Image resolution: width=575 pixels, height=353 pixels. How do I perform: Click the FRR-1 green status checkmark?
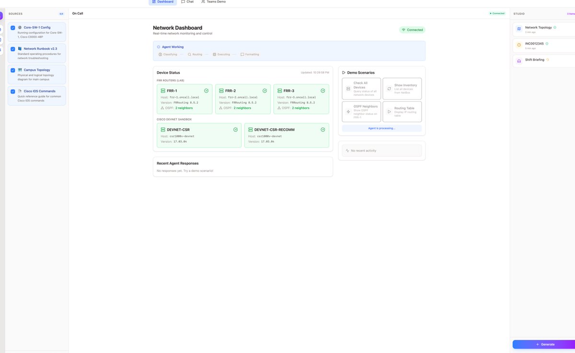(x=206, y=91)
